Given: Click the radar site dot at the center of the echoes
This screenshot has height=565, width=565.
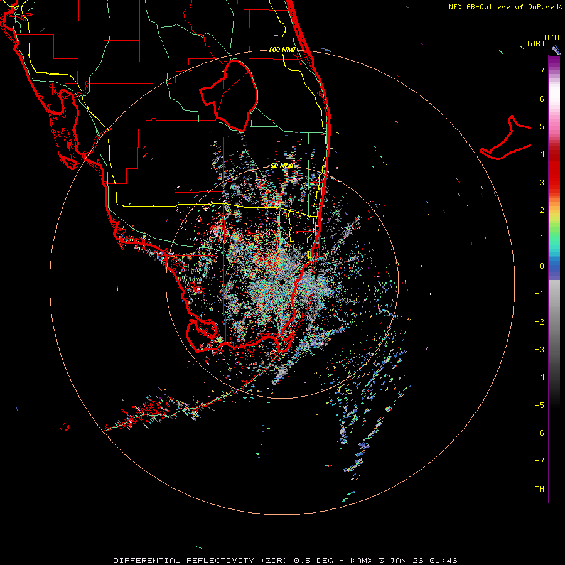Looking at the screenshot, I should click(x=282, y=282).
